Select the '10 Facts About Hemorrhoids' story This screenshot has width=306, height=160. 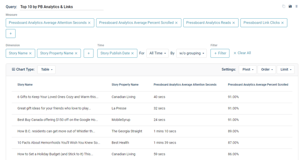point(59,143)
